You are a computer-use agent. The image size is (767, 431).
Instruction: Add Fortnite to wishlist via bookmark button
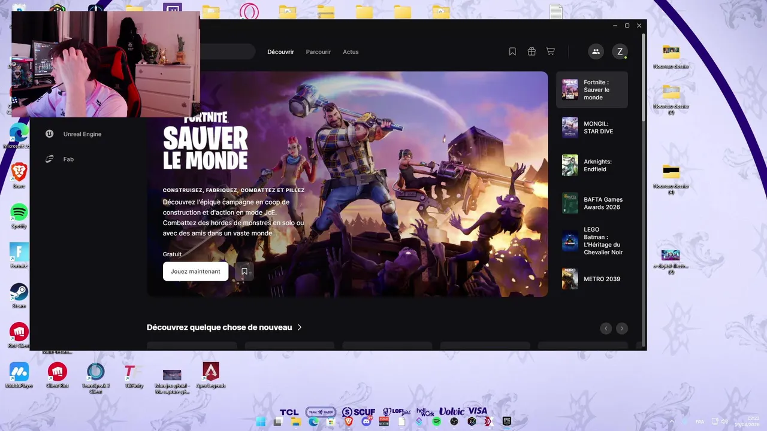click(244, 271)
